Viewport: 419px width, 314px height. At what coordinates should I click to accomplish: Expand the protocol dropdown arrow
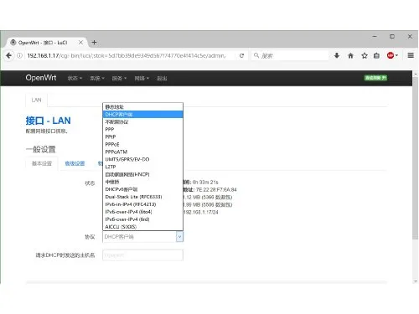(179, 237)
